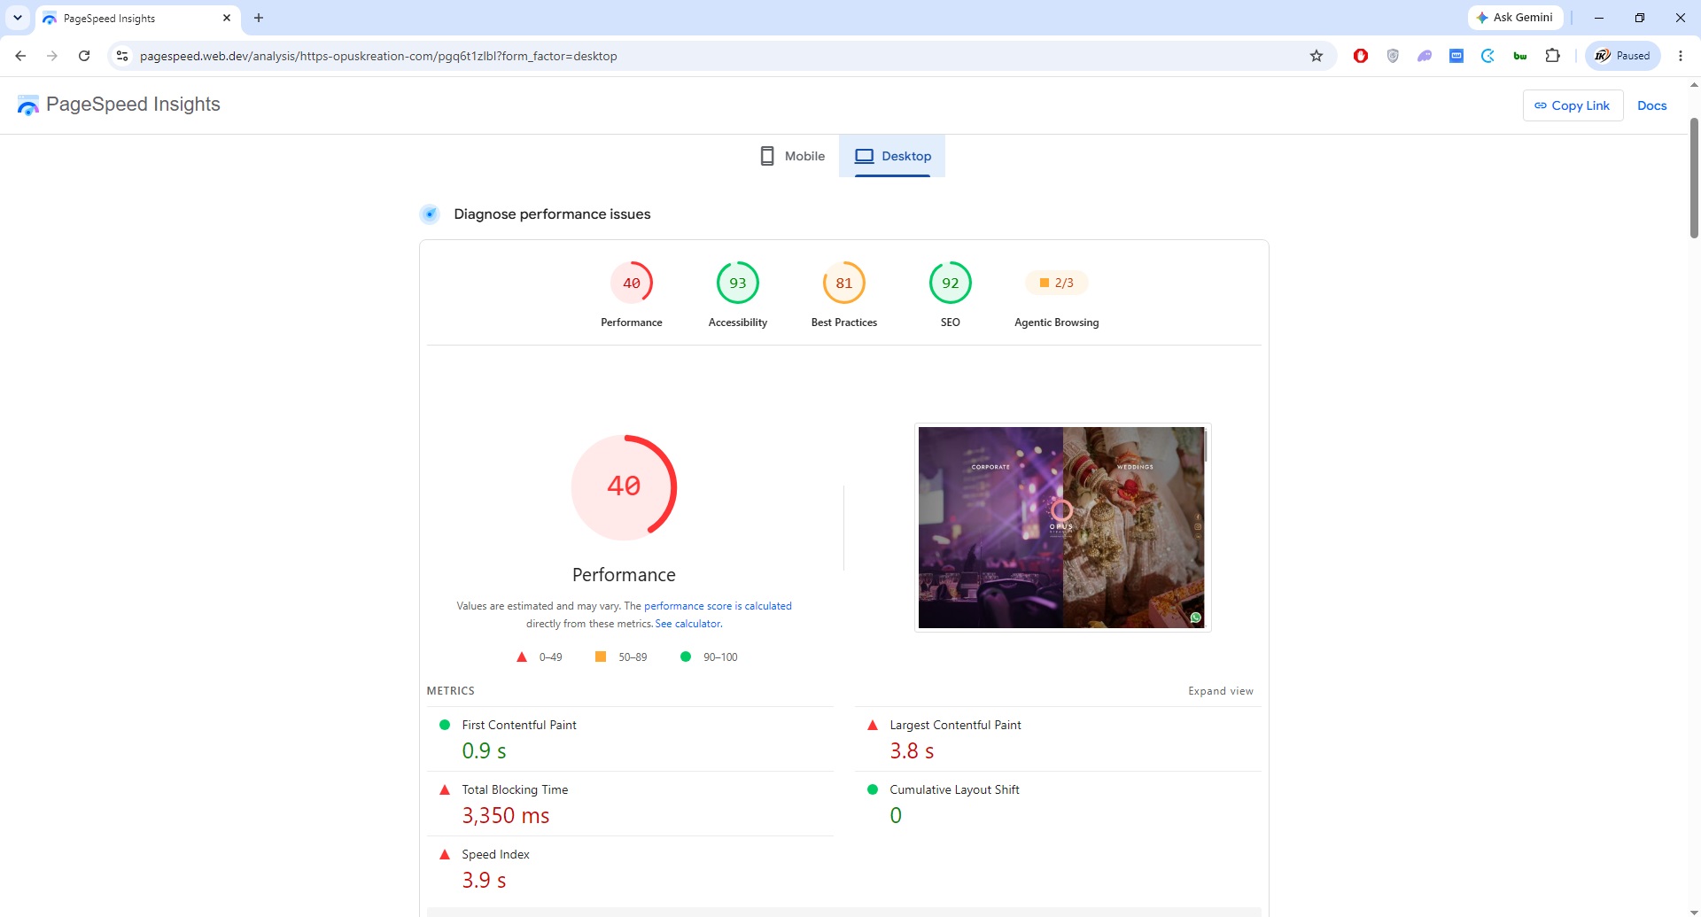Click 'Cumulative Layout Shift' metric label
1701x917 pixels.
coord(954,789)
